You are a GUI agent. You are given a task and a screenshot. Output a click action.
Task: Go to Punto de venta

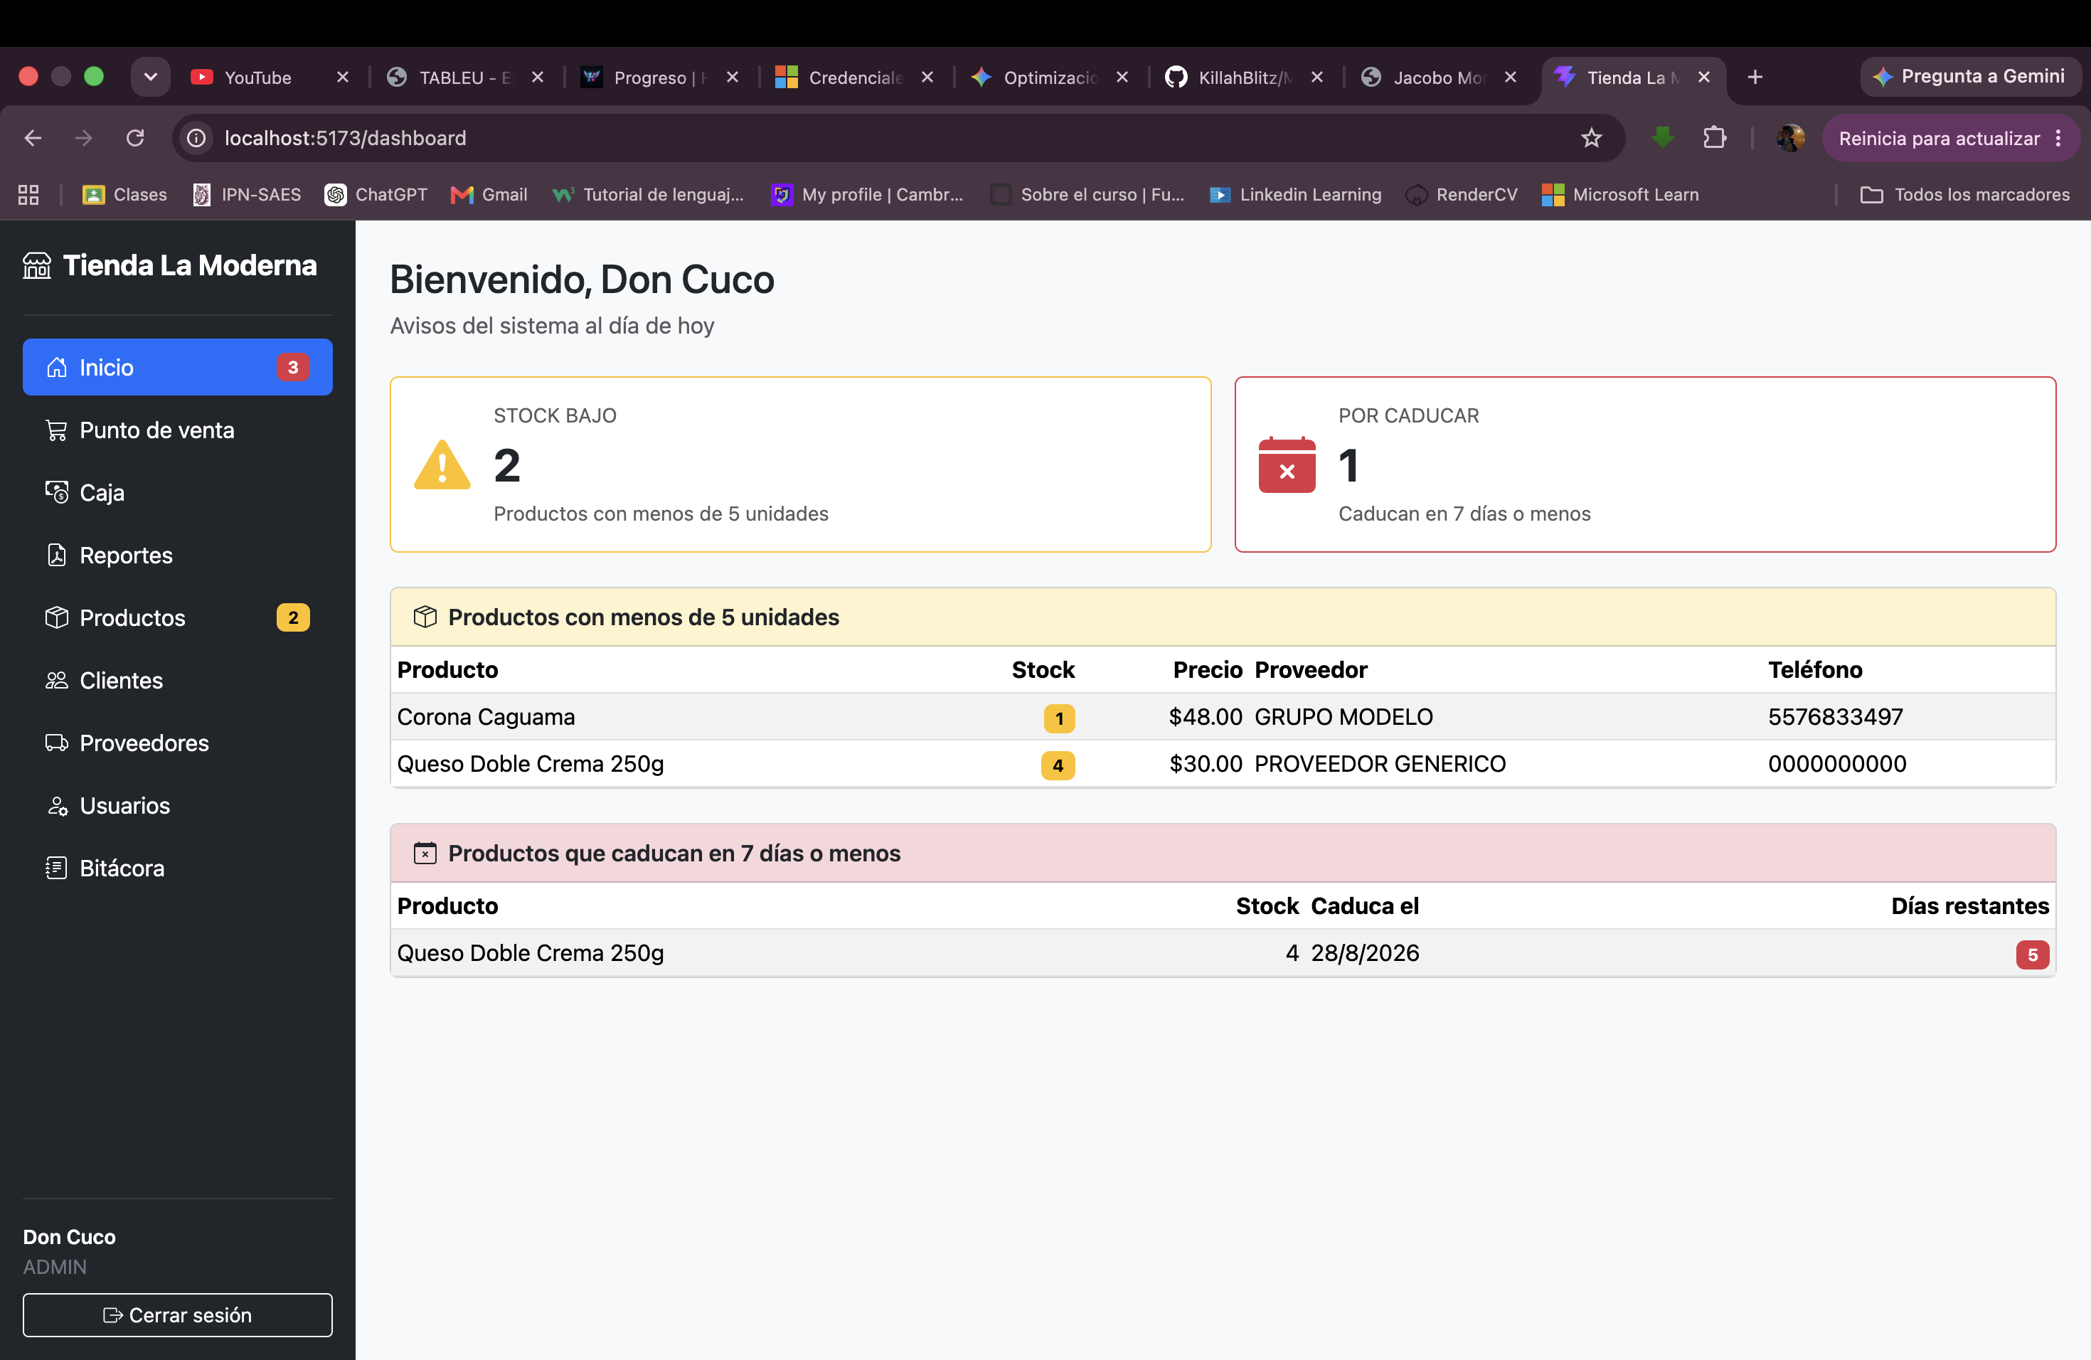178,430
